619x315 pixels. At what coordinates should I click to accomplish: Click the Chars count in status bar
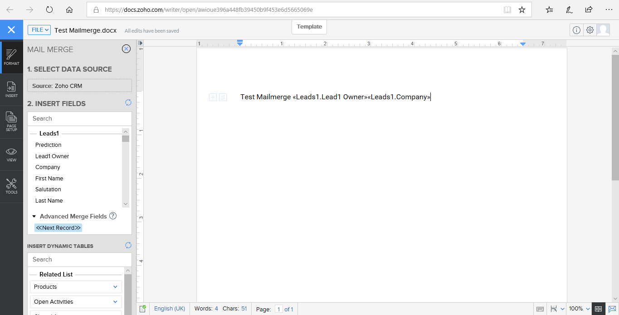[235, 309]
